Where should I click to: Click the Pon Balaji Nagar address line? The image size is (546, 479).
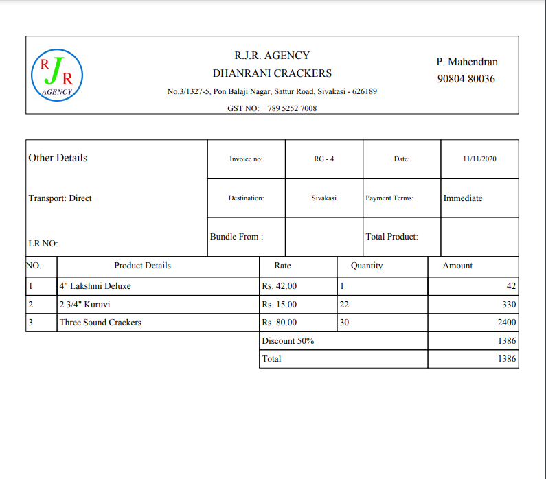pos(272,91)
